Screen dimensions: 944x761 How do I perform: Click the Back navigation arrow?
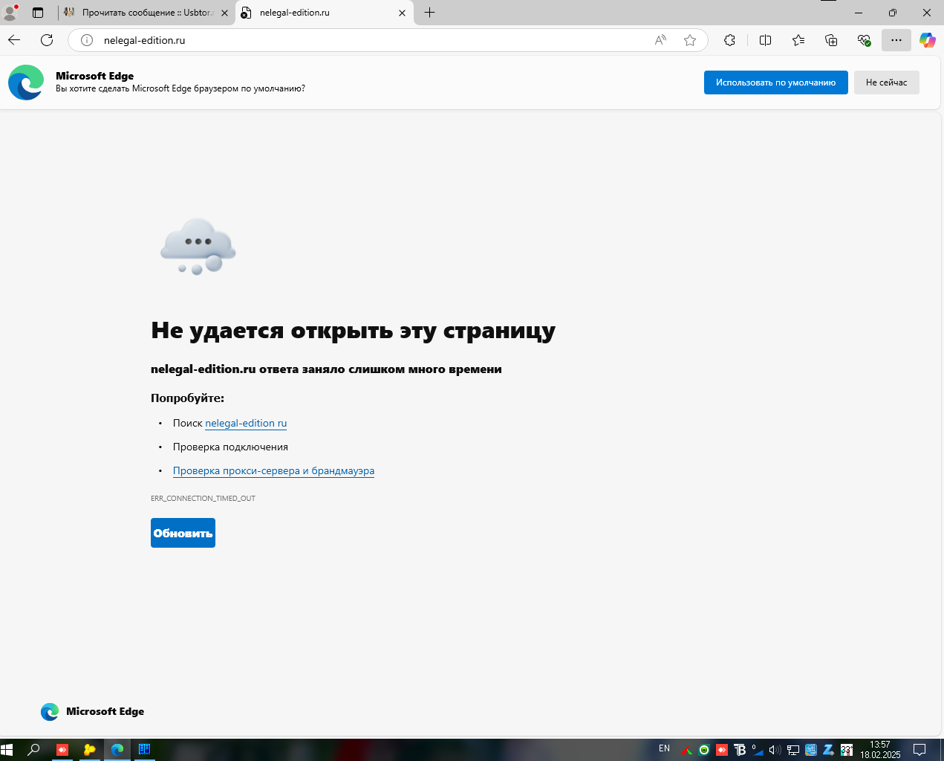tap(14, 40)
